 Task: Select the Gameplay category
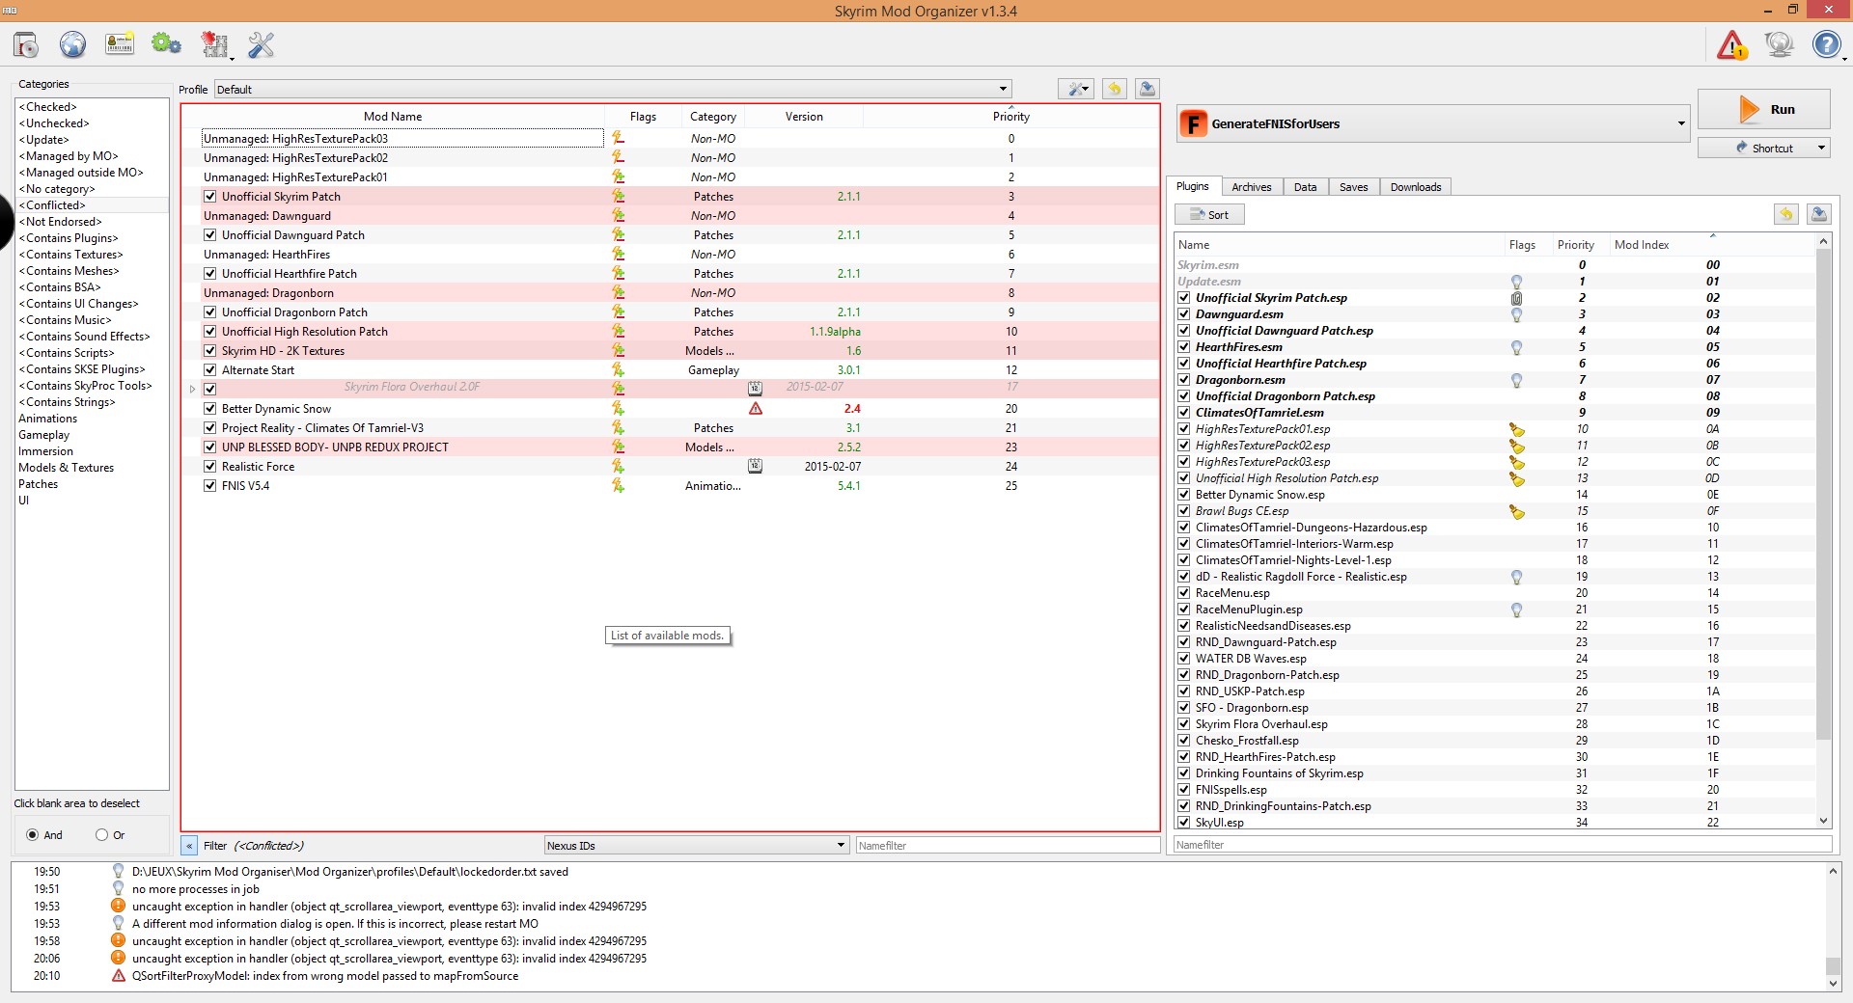pos(92,435)
